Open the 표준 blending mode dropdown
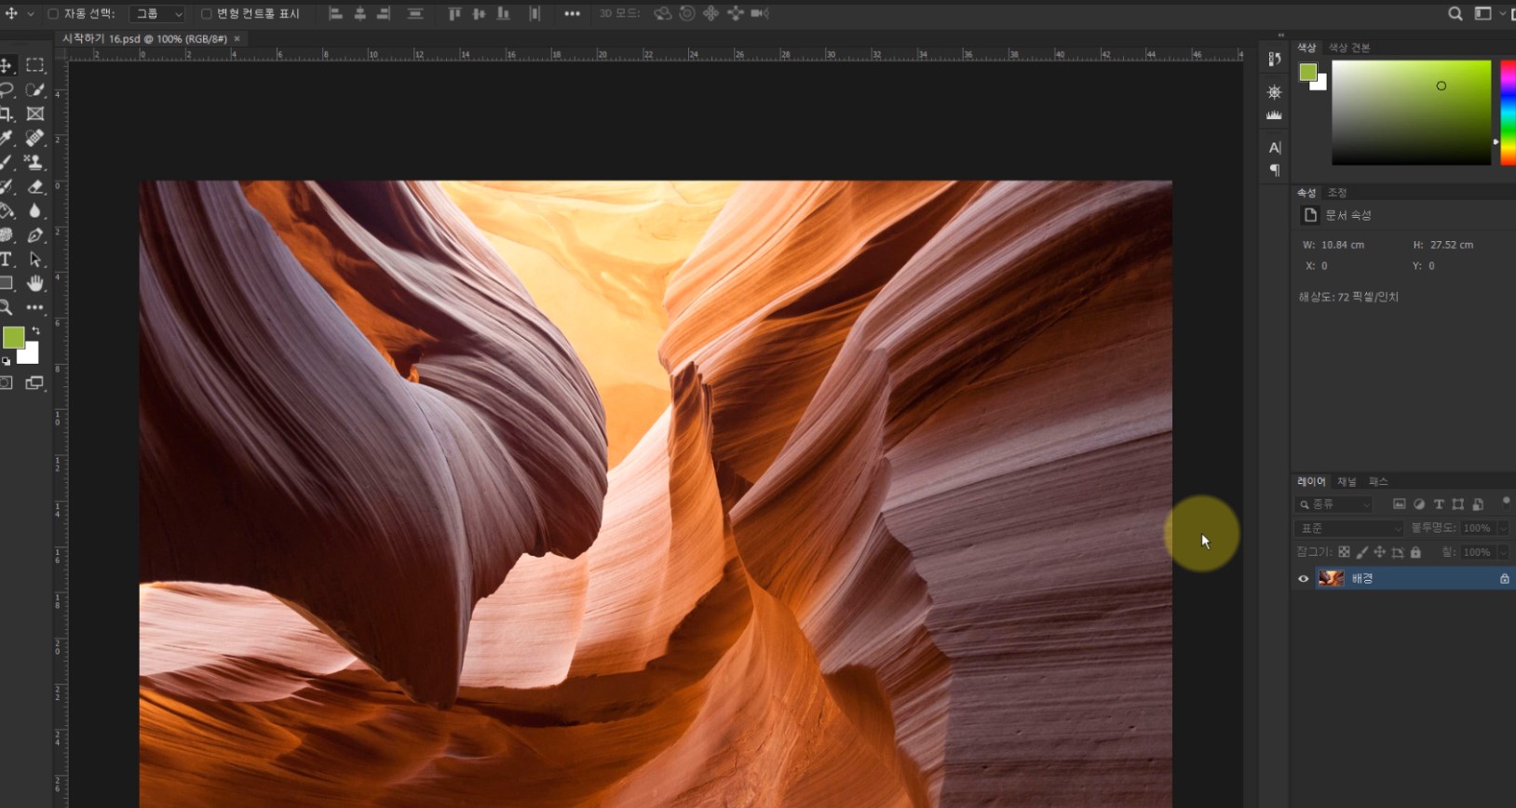The image size is (1516, 808). (x=1348, y=528)
